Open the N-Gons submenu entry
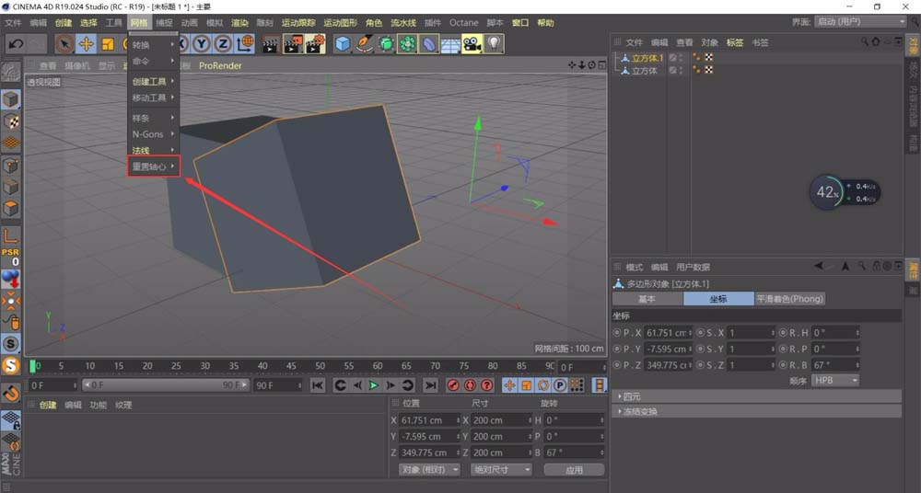 point(153,134)
